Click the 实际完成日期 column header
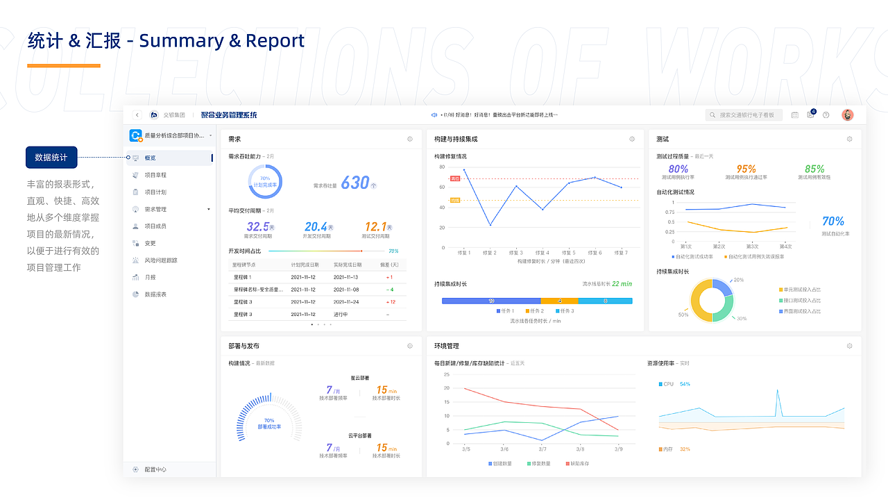Viewport: 888px width, 500px height. tap(347, 265)
